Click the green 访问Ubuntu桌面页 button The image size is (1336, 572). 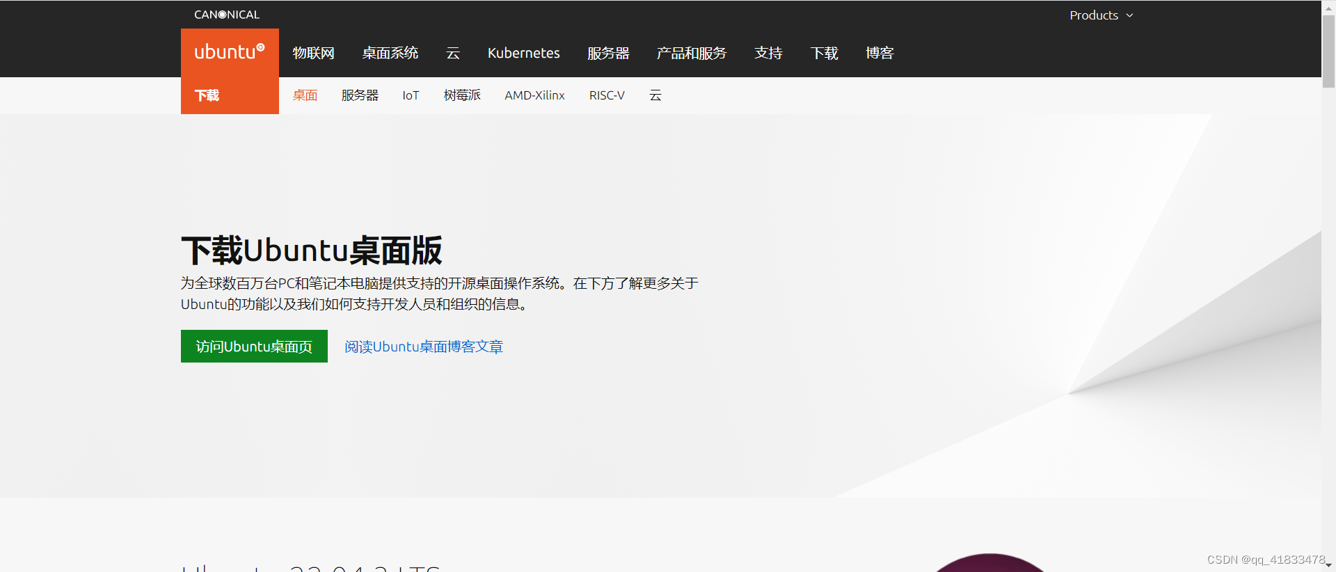pyautogui.click(x=254, y=346)
